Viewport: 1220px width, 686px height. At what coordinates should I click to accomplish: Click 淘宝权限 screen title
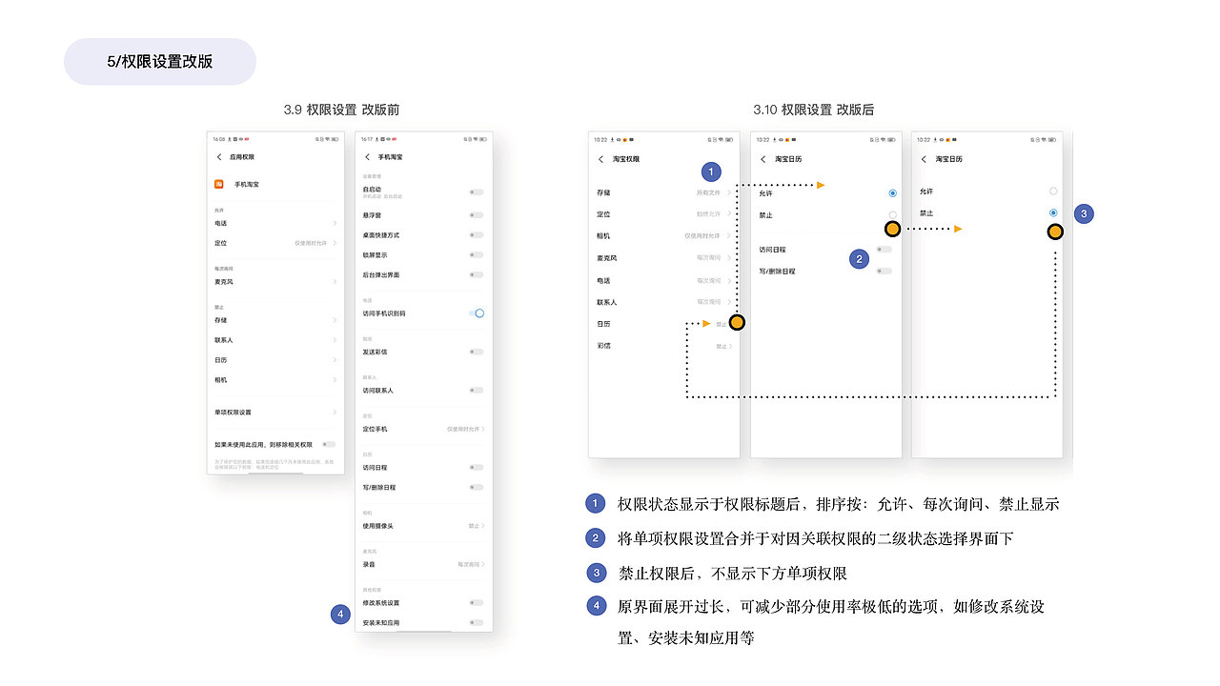(x=626, y=159)
